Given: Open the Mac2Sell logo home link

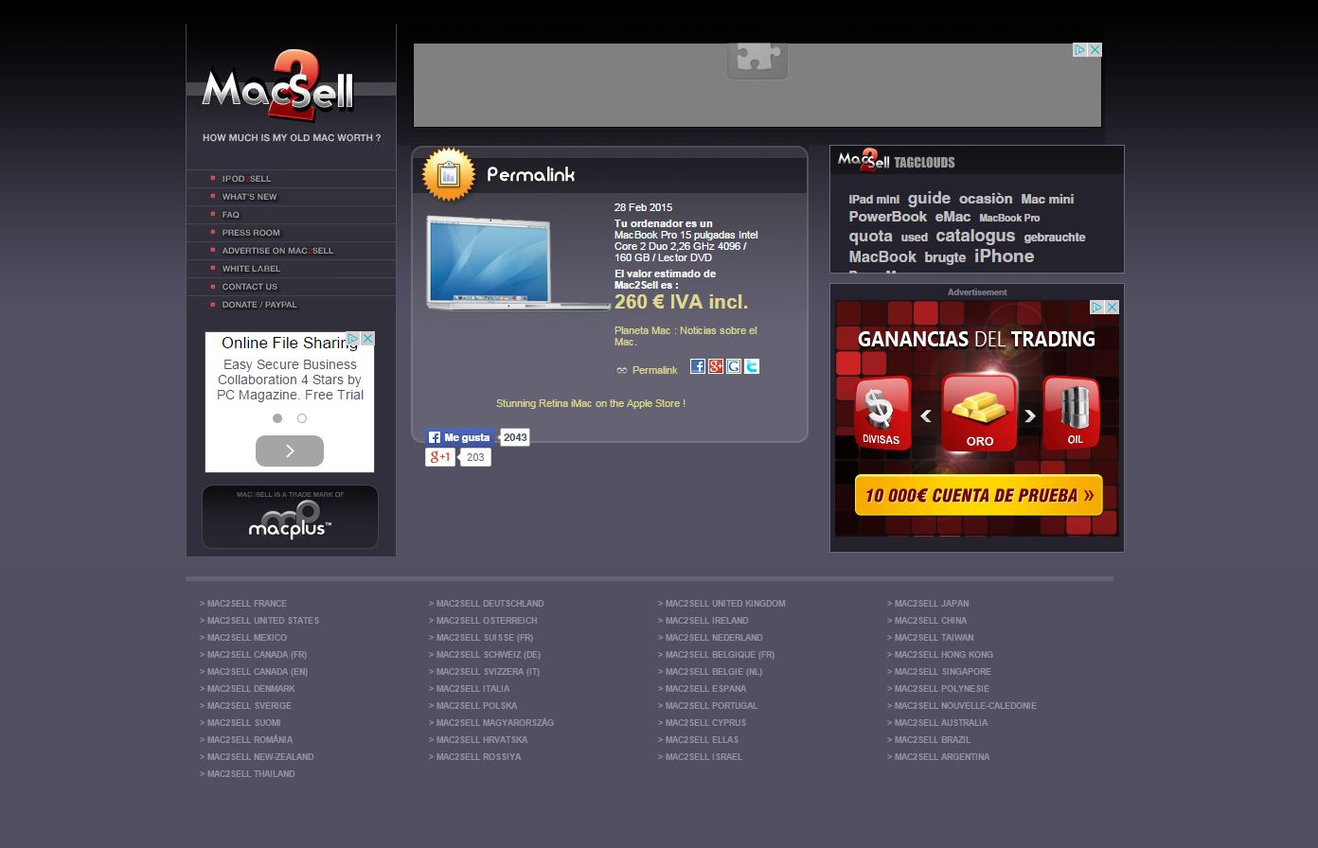Looking at the screenshot, I should click(x=278, y=88).
